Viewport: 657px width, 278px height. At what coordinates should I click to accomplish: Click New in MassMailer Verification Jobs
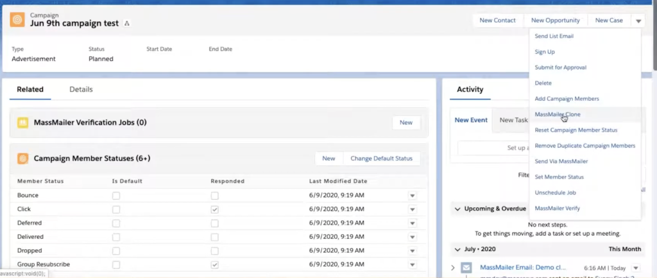pos(406,123)
